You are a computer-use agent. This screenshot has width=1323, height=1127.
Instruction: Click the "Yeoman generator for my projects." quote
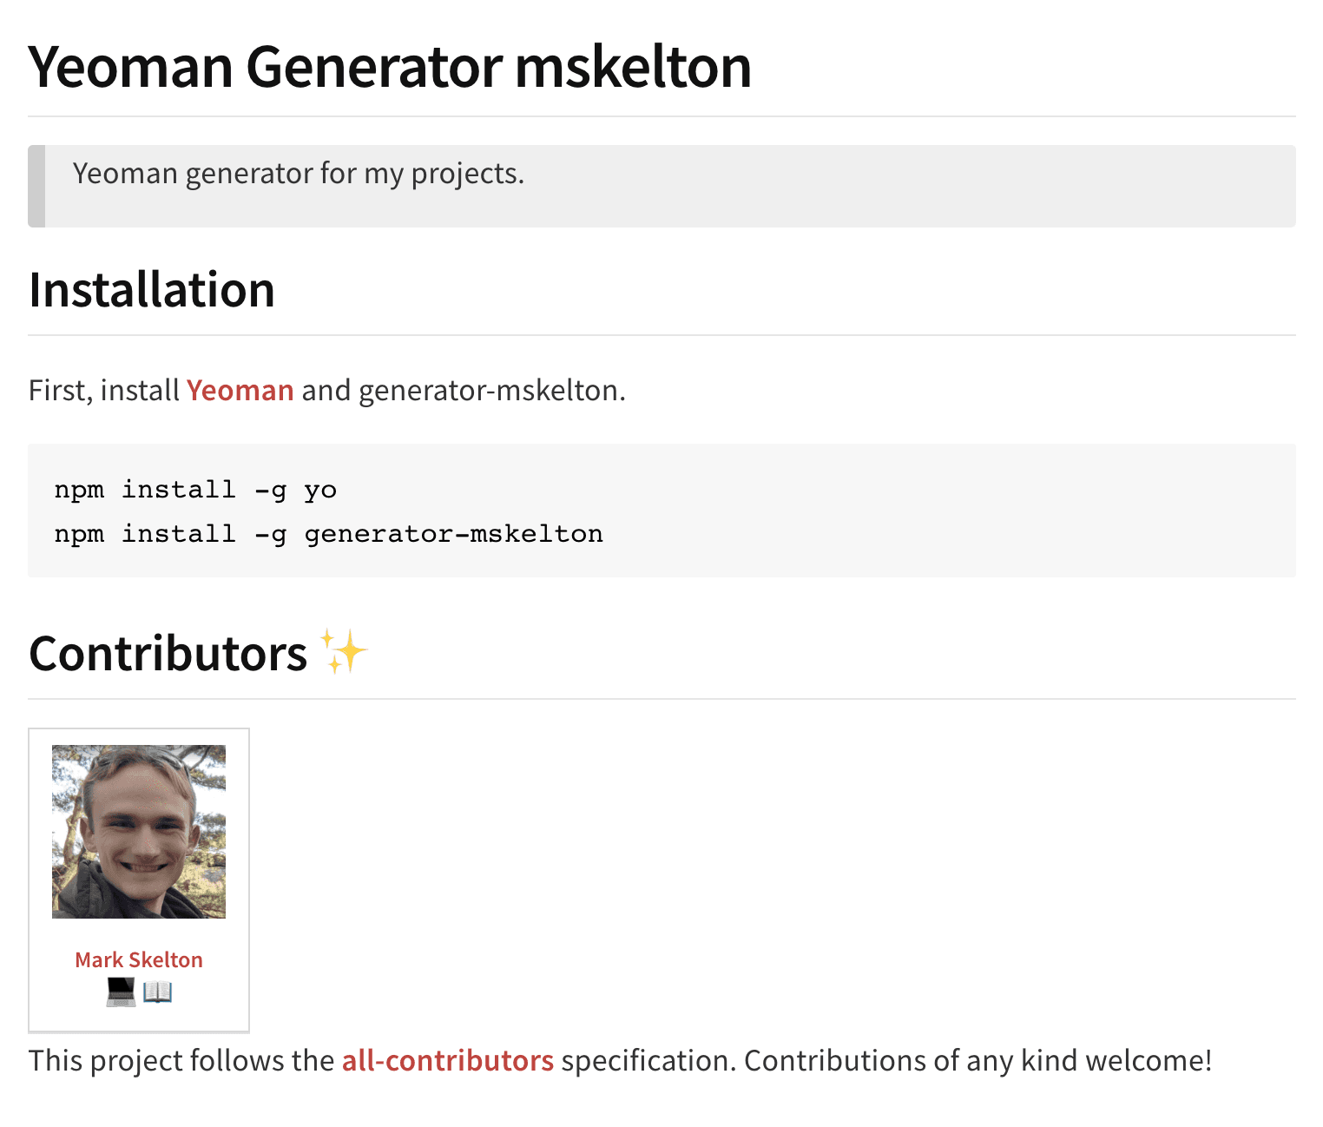pos(299,174)
